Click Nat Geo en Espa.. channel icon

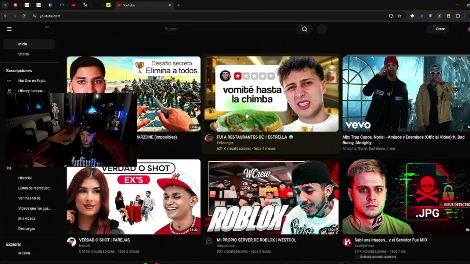coord(9,81)
